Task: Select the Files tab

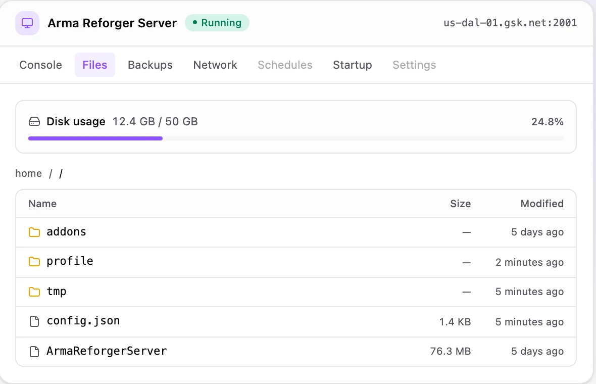Action: pyautogui.click(x=94, y=65)
